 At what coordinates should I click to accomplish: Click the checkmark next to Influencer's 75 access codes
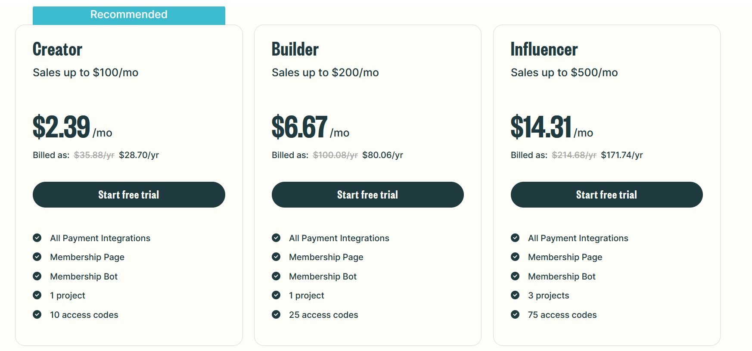pos(515,314)
